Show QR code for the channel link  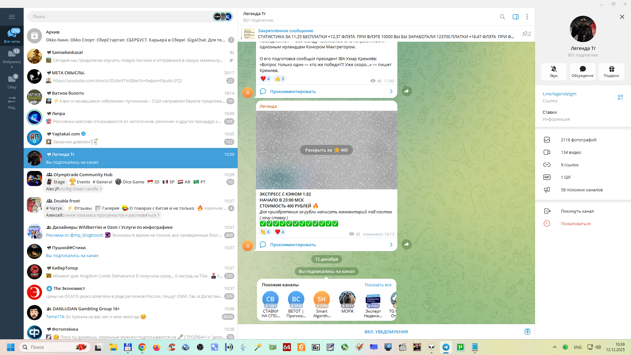coord(620,97)
